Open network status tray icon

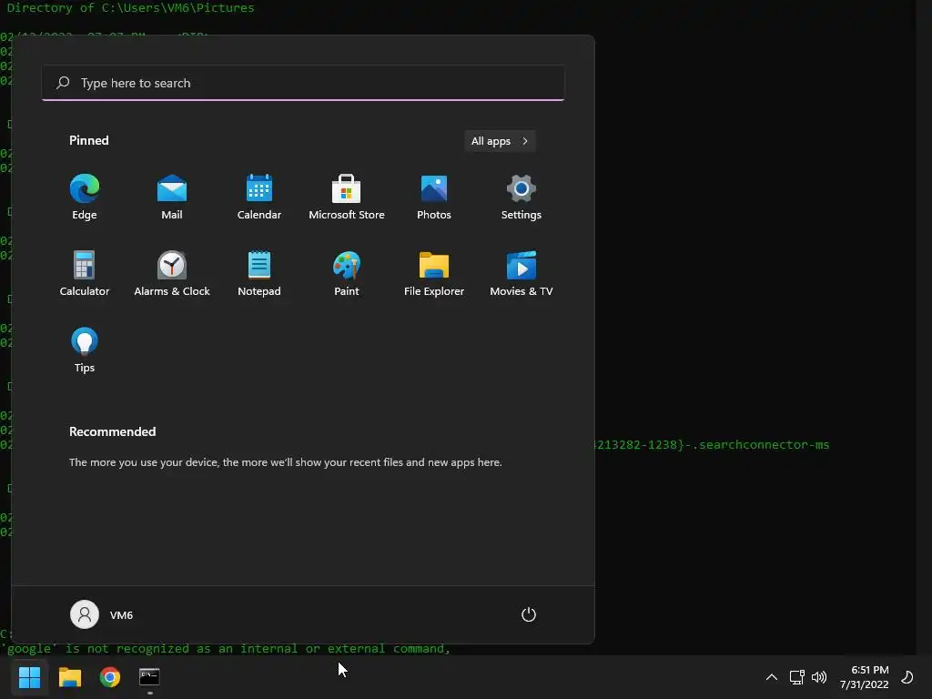coord(796,677)
